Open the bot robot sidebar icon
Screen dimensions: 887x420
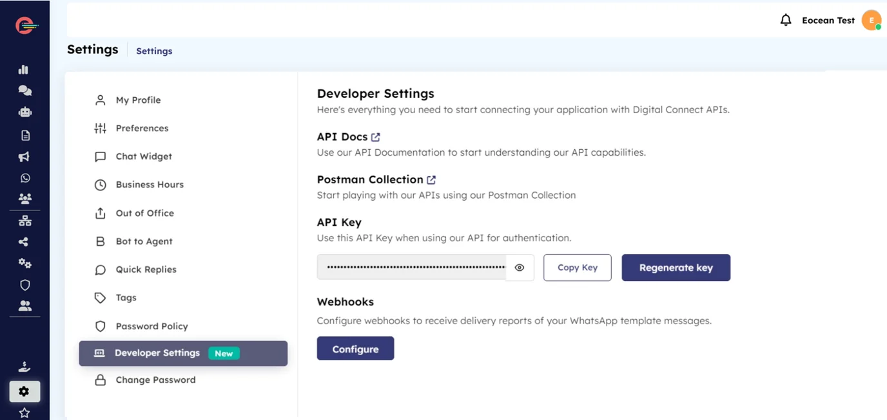[24, 113]
